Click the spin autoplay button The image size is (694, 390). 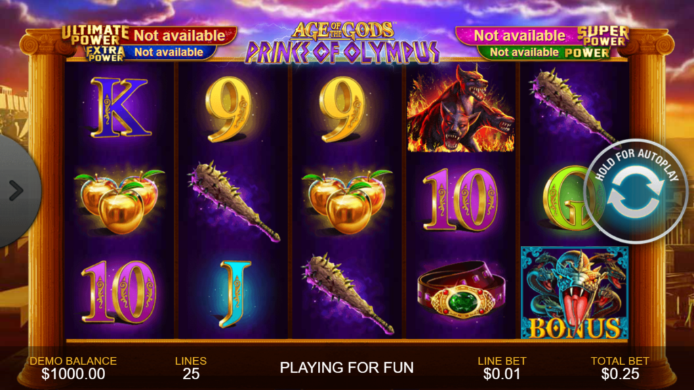(636, 192)
